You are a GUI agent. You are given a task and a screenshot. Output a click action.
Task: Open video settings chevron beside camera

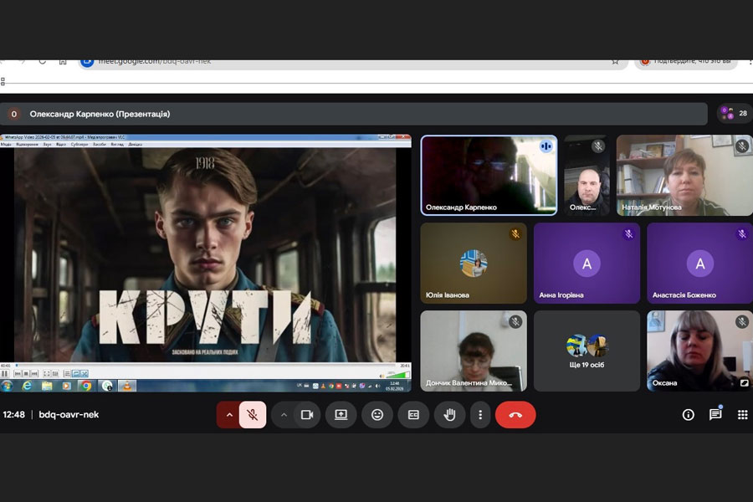coord(284,415)
